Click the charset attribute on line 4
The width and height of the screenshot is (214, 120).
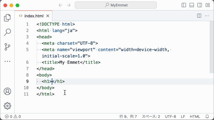click(x=66, y=43)
